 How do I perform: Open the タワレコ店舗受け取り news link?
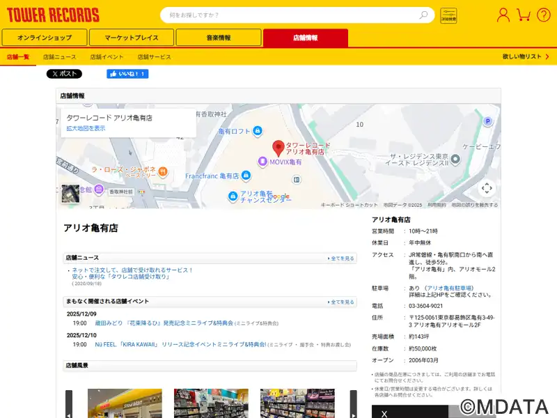[x=132, y=273]
